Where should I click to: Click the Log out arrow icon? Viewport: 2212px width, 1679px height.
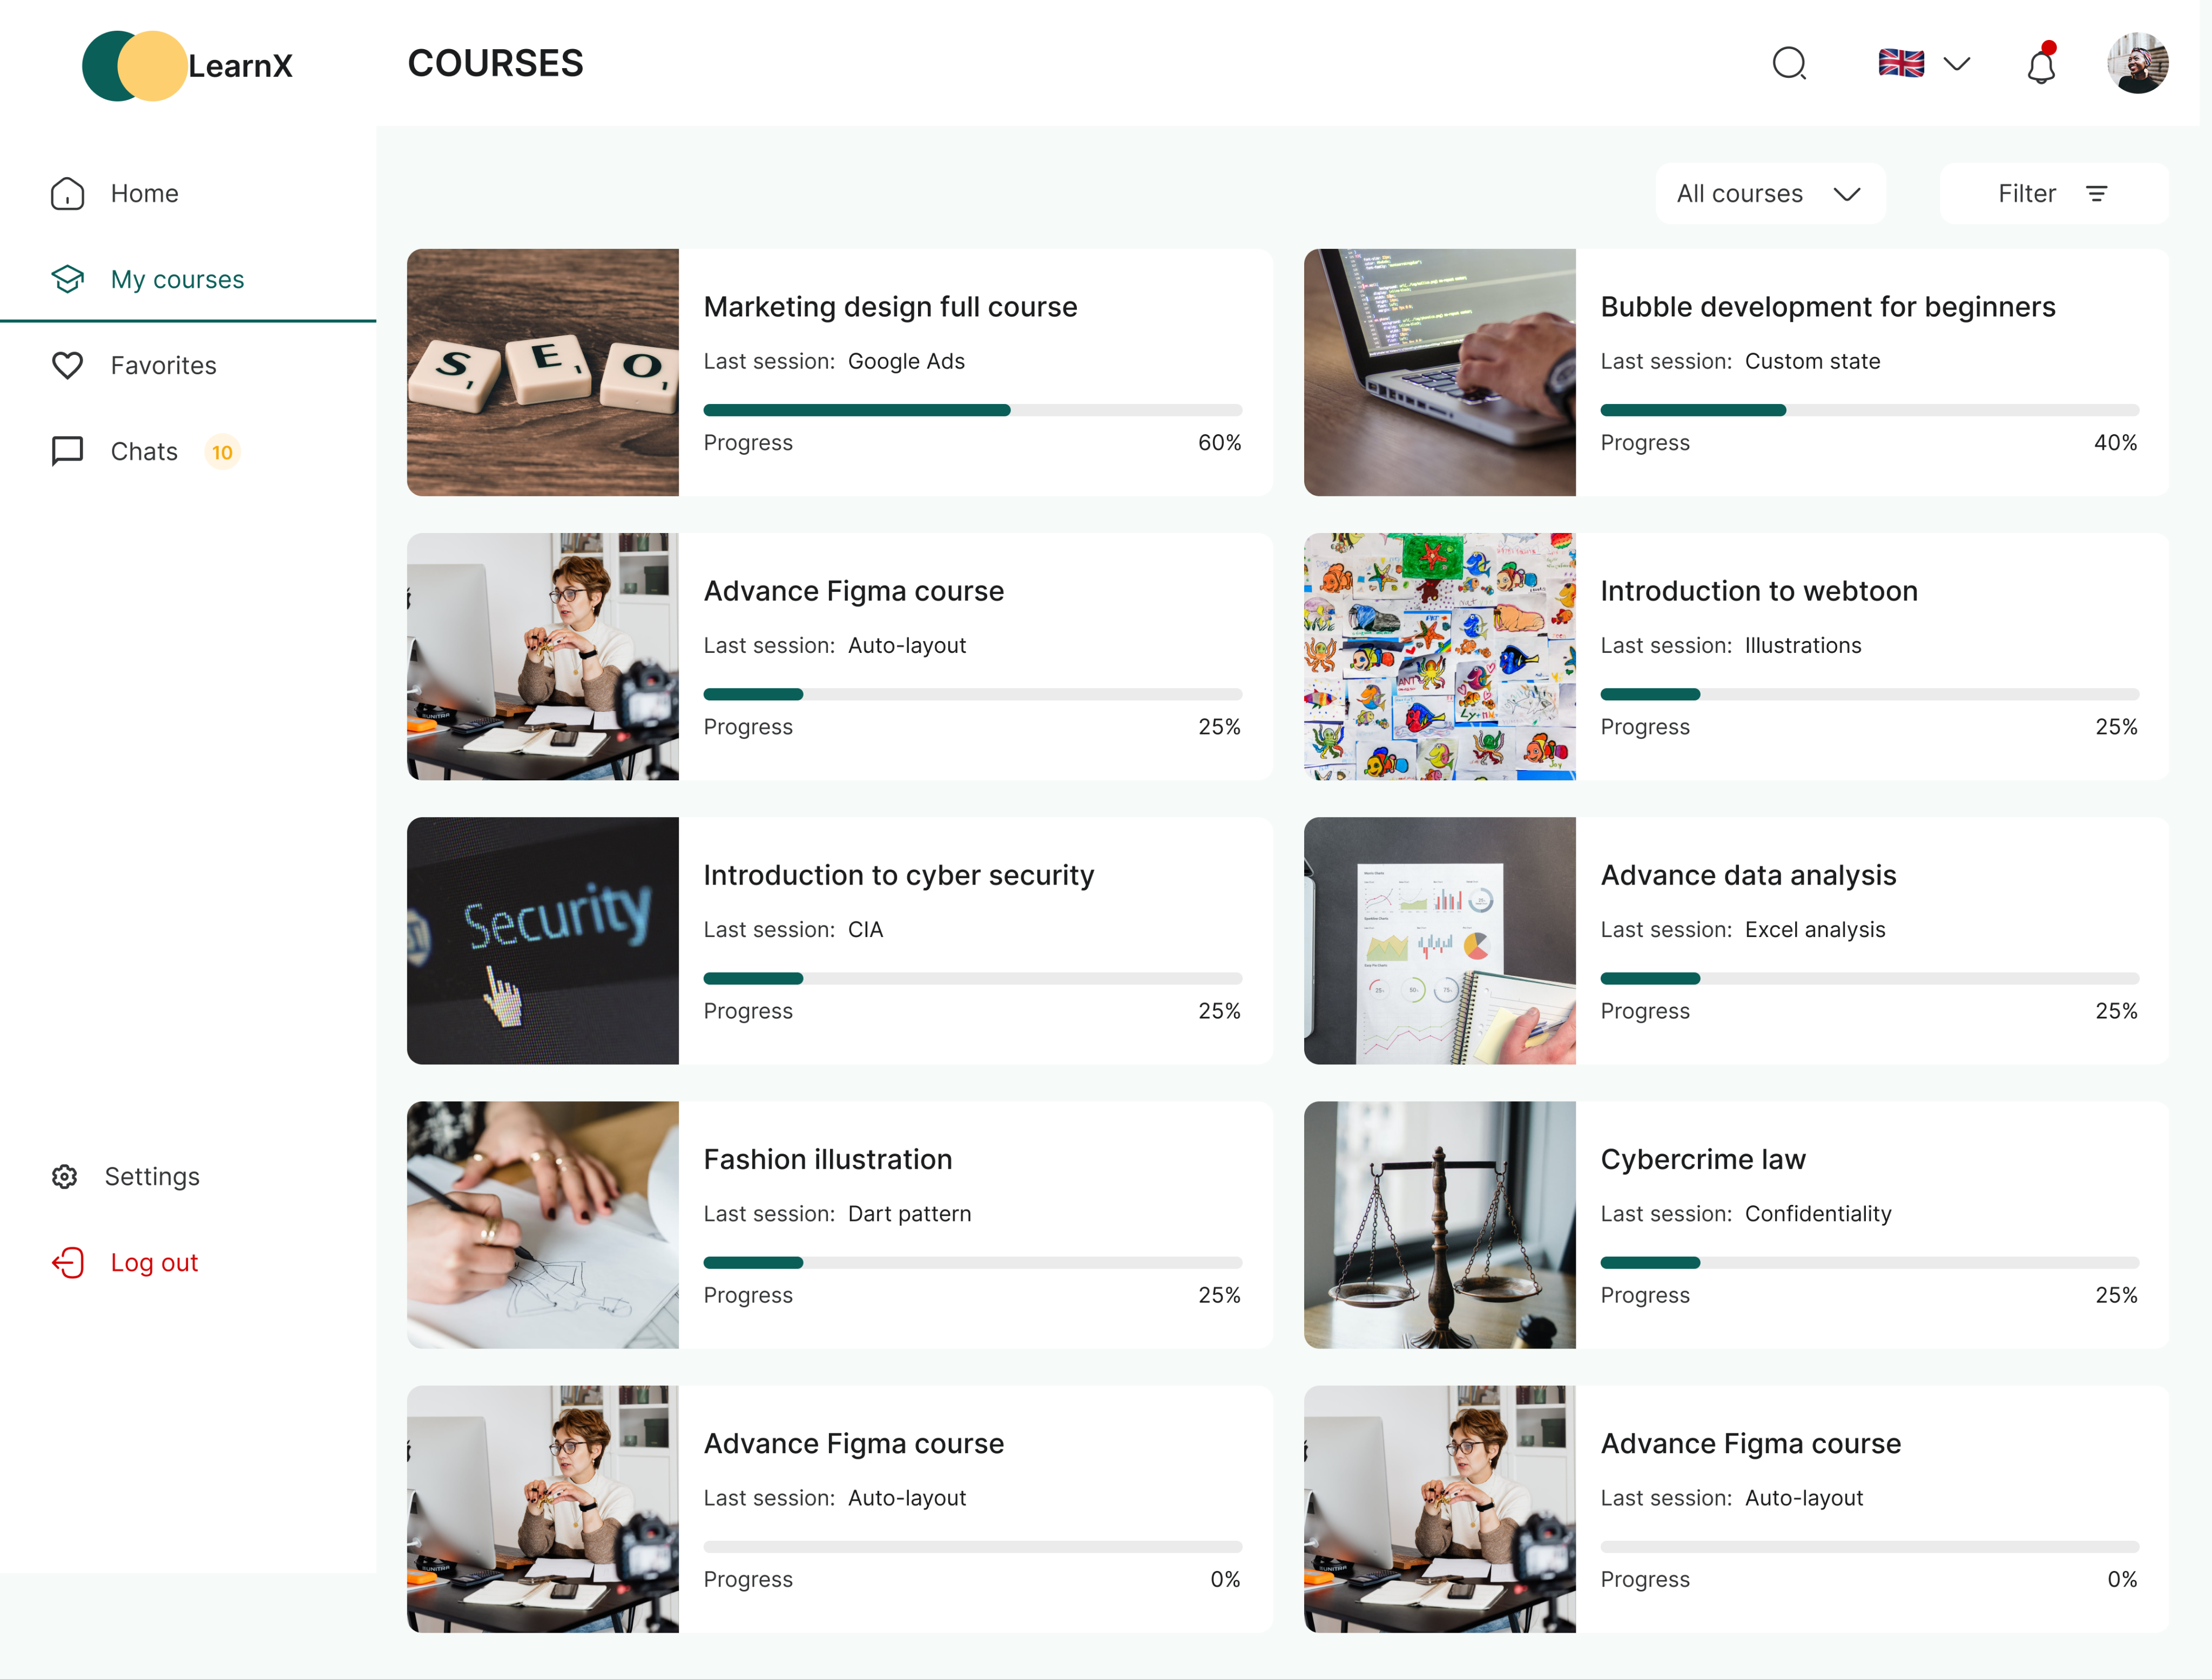click(x=68, y=1262)
